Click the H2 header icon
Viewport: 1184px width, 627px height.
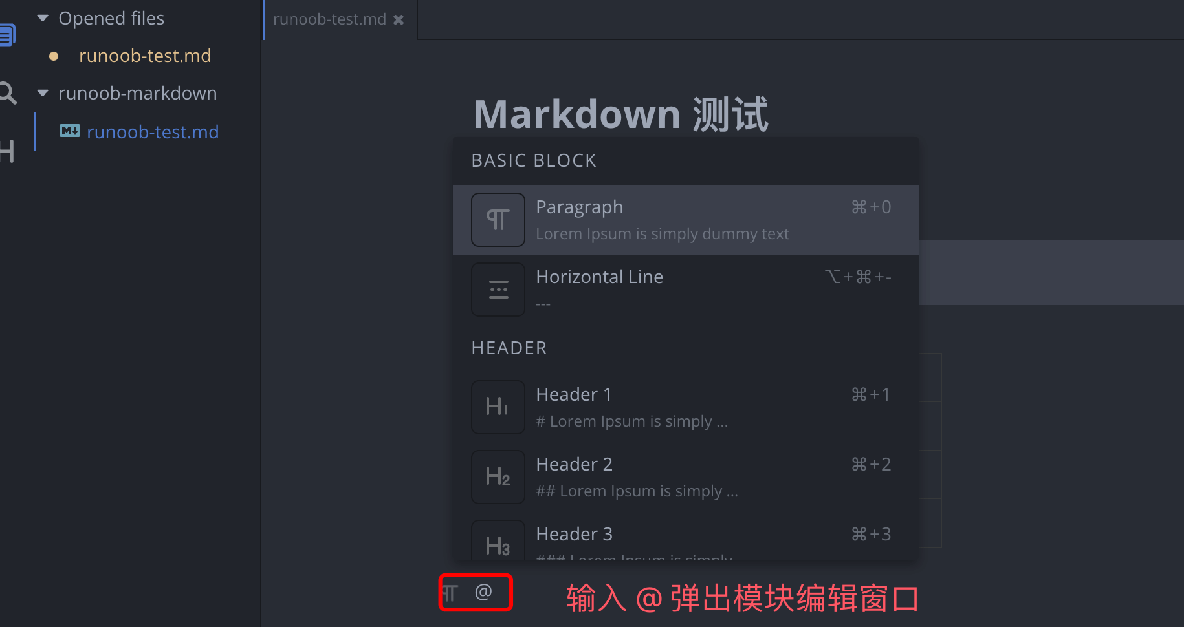(x=498, y=476)
